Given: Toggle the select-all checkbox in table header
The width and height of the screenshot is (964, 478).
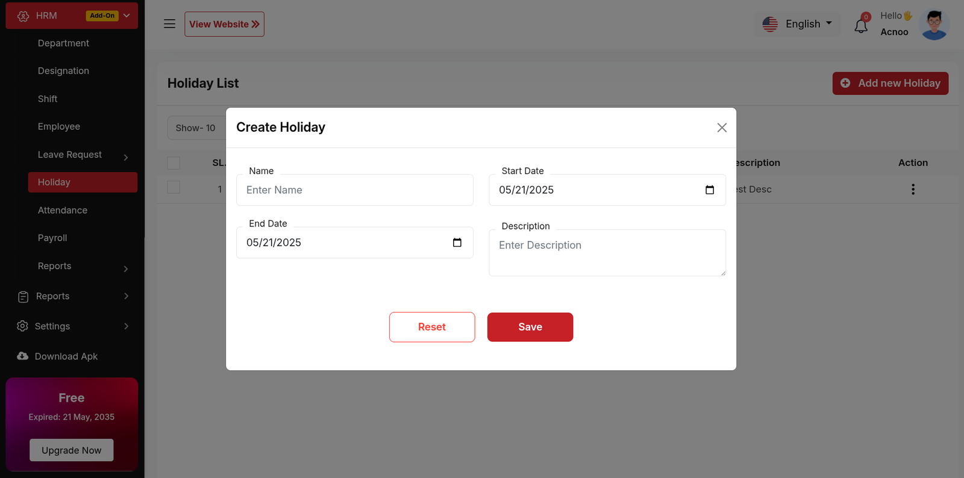Looking at the screenshot, I should [174, 163].
